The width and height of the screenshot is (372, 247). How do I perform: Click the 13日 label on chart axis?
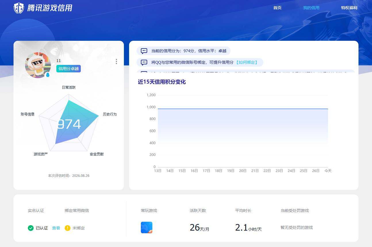coord(158,171)
